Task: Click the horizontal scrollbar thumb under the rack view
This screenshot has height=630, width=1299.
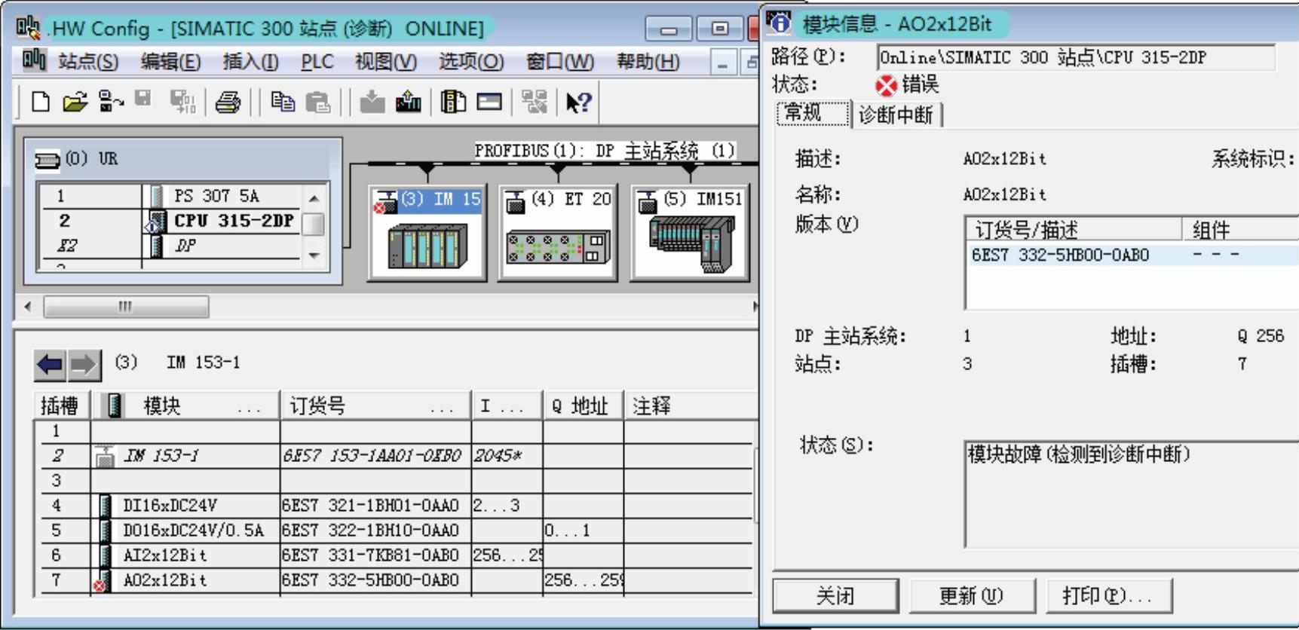Action: (x=126, y=307)
